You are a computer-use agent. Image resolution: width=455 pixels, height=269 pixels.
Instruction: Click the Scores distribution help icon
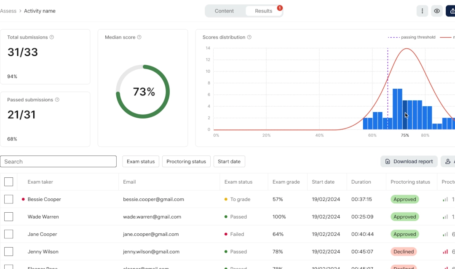point(249,37)
